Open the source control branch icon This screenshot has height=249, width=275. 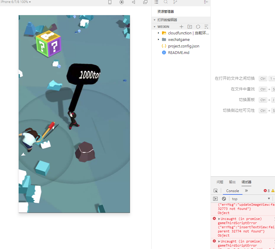click(x=175, y=2)
